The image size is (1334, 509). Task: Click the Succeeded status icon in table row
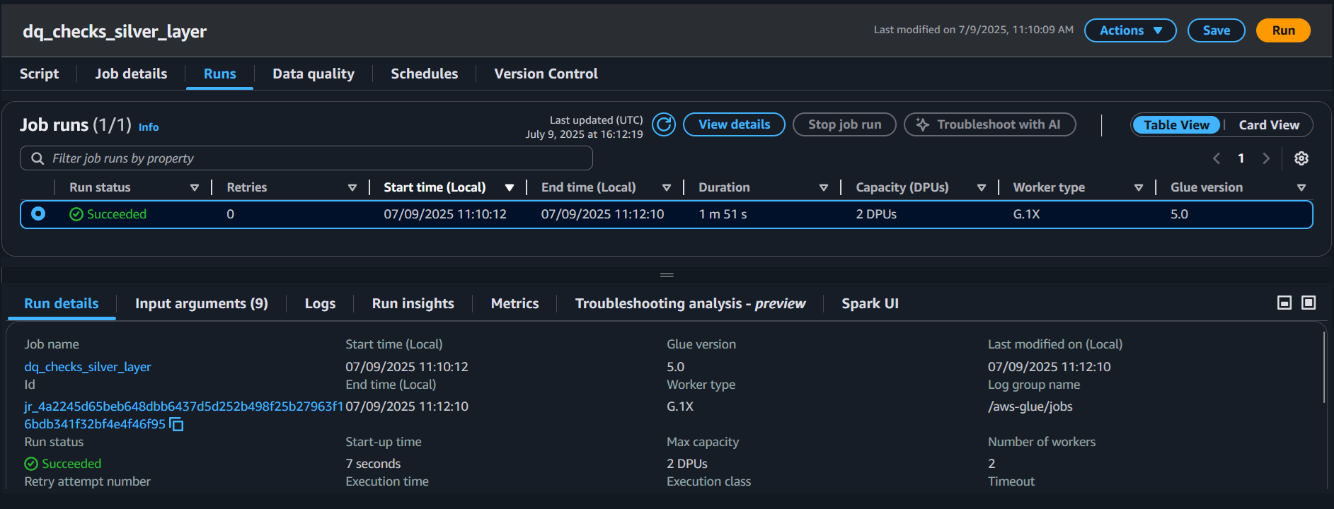(76, 214)
